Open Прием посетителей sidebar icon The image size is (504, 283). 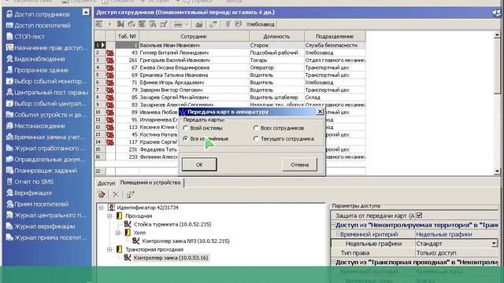pos(9,204)
